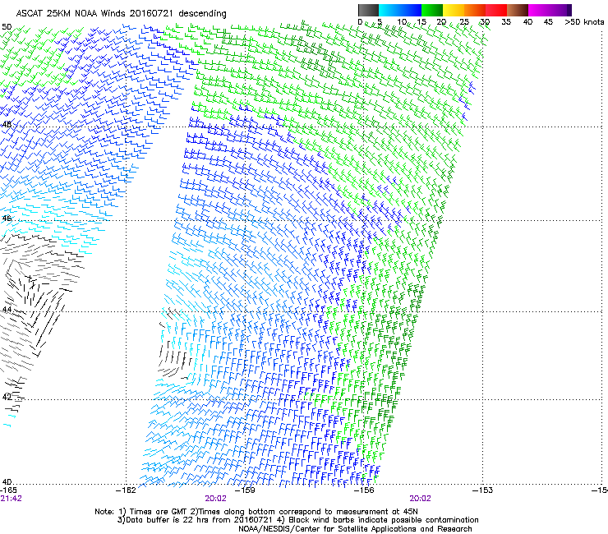Click the 'NOAA/NESDIS/Center for Satellite Applications and Research' credit
Image resolution: width=608 pixels, height=534 pixels.
[355, 529]
